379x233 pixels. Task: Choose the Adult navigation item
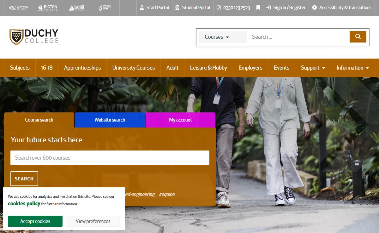pos(172,68)
